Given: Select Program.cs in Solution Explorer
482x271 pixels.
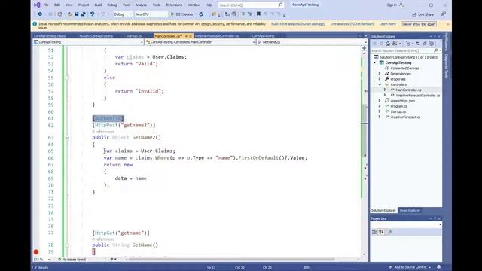Looking at the screenshot, I should pyautogui.click(x=398, y=106).
